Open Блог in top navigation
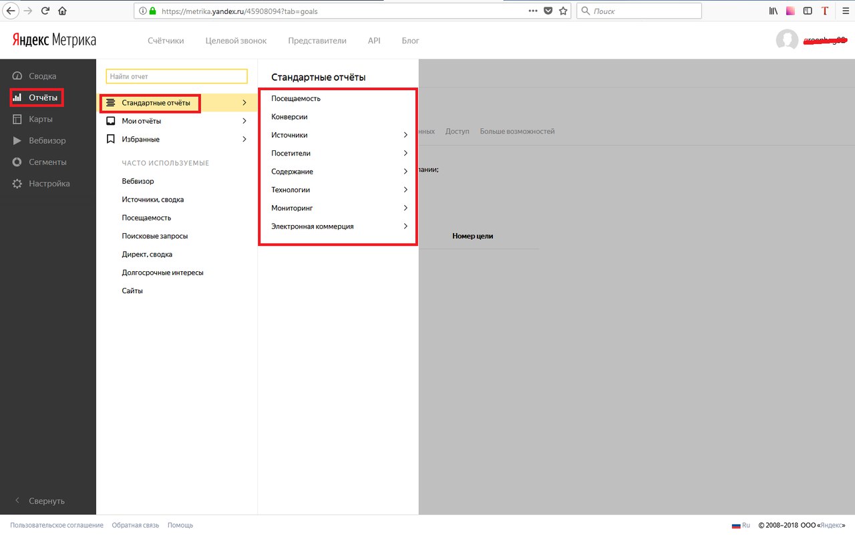Viewport: 855px width, 535px height. tap(410, 41)
